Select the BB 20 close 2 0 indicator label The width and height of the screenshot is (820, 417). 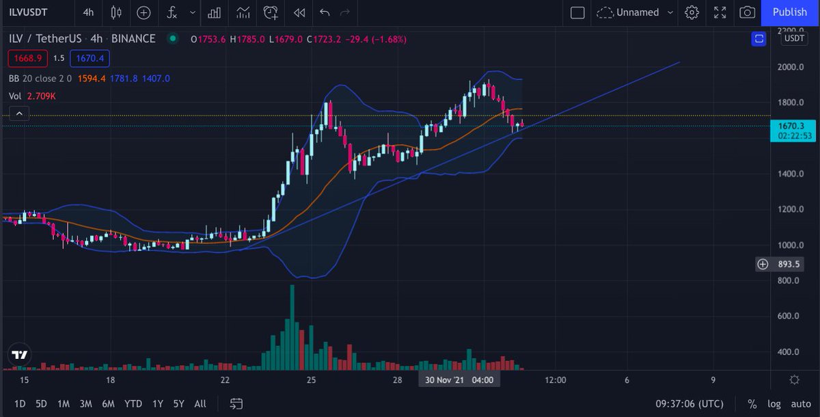pyautogui.click(x=41, y=79)
